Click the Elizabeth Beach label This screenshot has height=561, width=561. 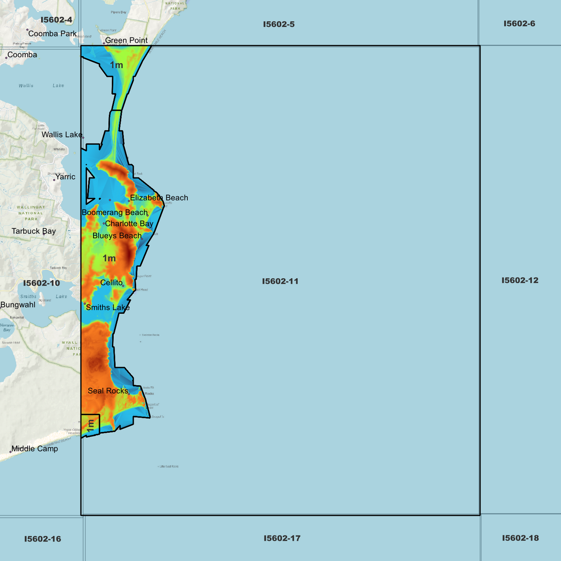159,198
